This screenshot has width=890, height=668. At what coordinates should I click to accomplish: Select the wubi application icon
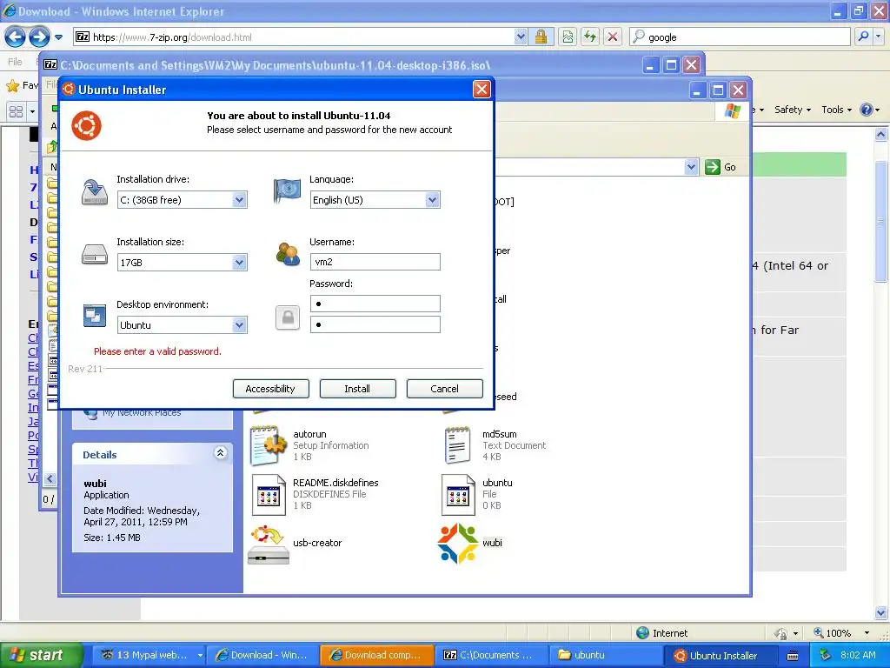coord(457,543)
